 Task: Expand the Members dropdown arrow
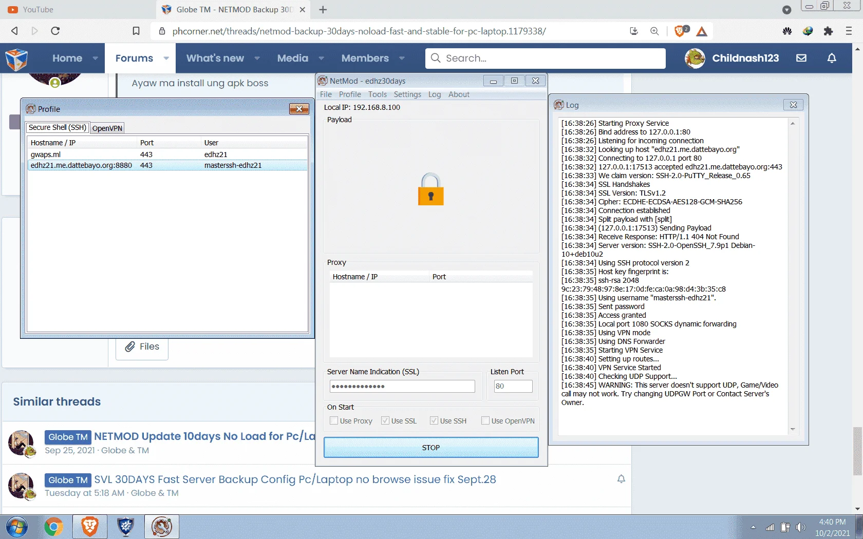[402, 59]
